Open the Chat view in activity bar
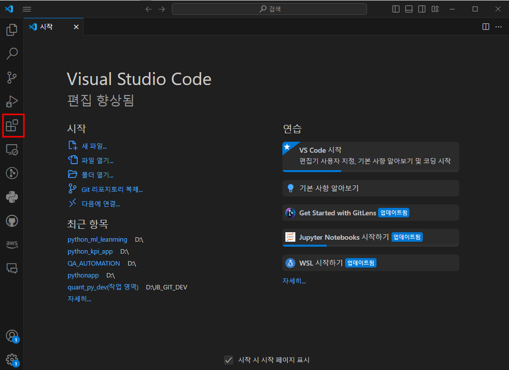 tap(11, 268)
